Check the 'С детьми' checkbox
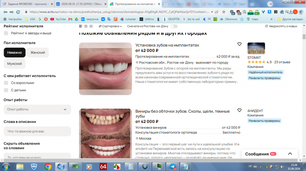The width and height of the screenshot is (306, 171). tap(6, 90)
